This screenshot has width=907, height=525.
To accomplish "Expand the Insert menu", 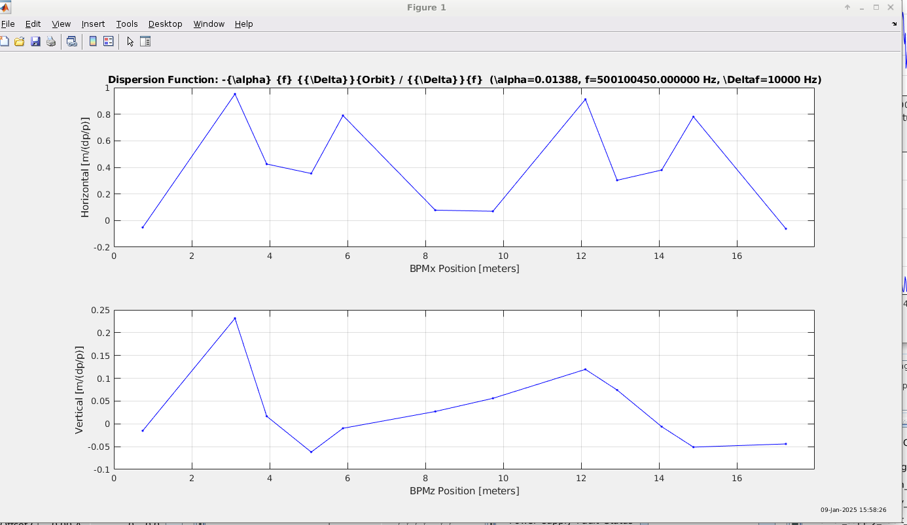I will coord(93,24).
